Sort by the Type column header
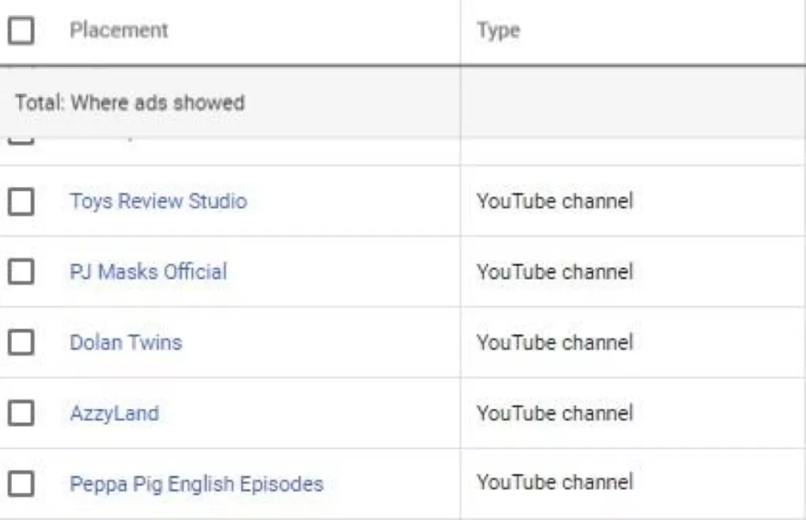The width and height of the screenshot is (806, 520). [x=498, y=31]
